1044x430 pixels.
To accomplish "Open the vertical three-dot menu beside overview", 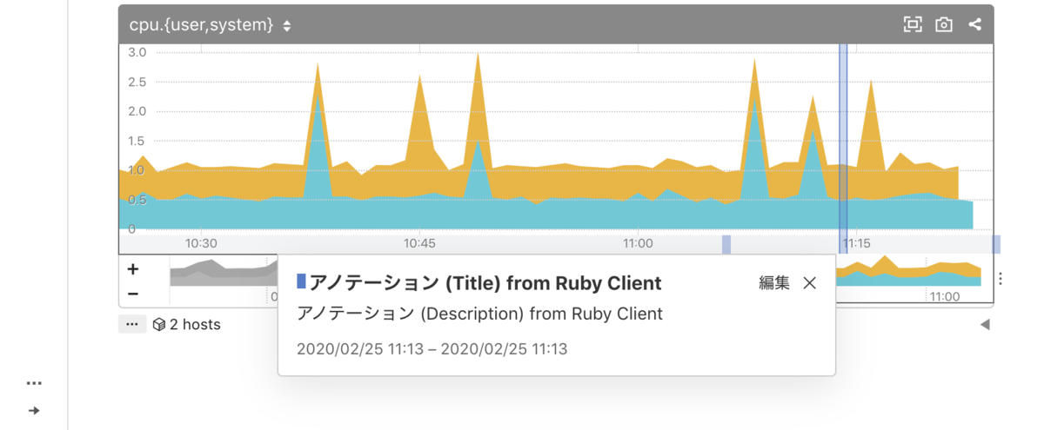I will click(x=1001, y=279).
